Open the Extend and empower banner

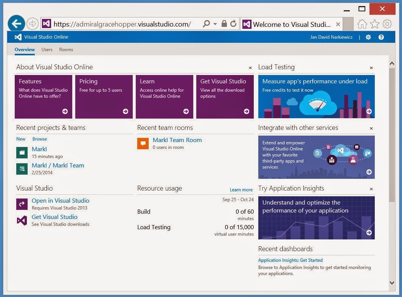317,157
